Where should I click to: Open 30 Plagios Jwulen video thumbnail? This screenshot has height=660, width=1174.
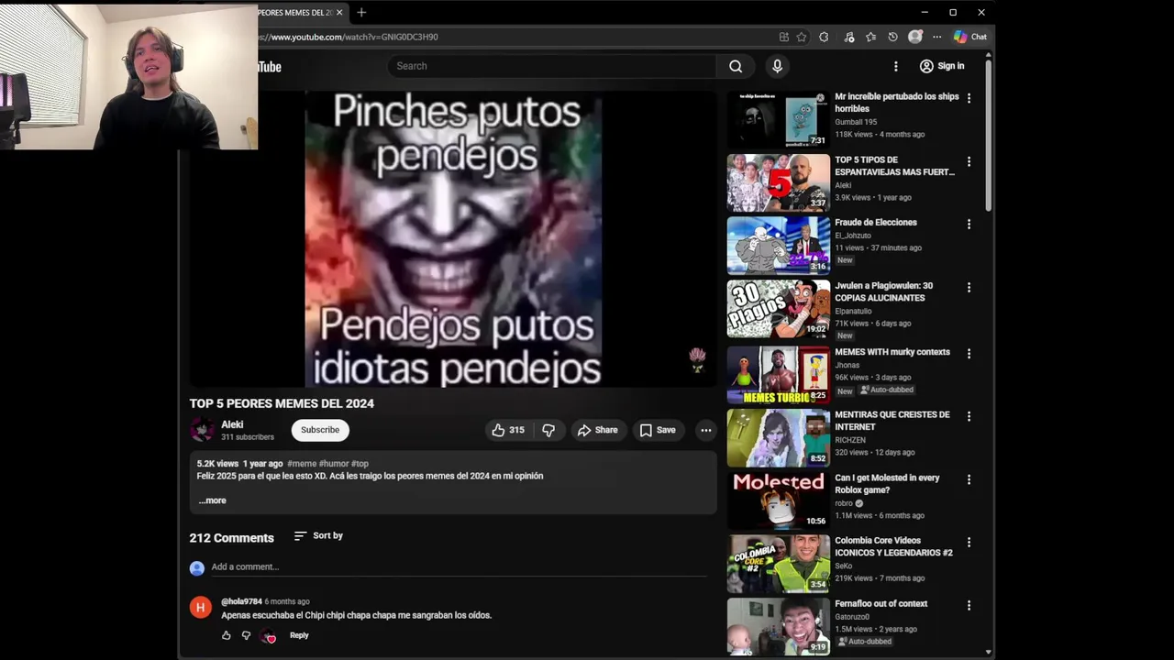click(x=778, y=309)
